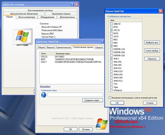The height and width of the screenshot is (135, 165).
Task: Click the Windows logo monitor image
Action: point(23,37)
